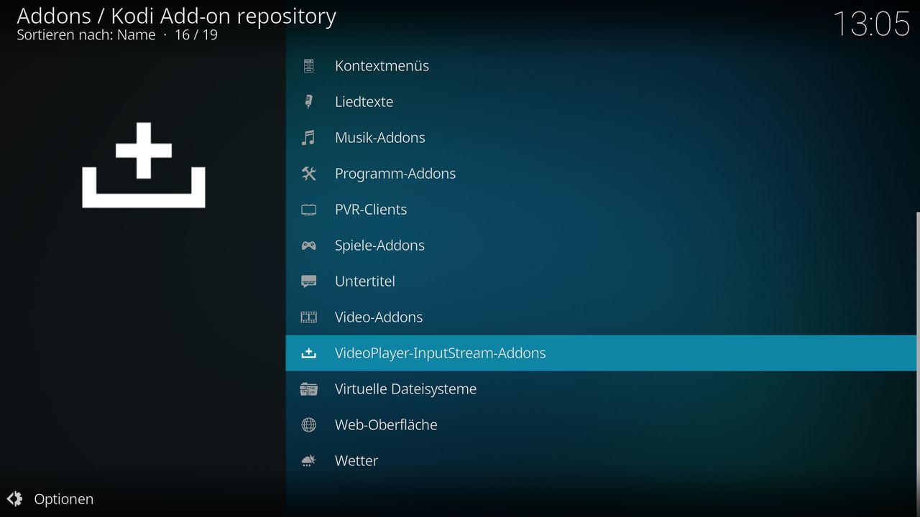The image size is (920, 517).
Task: Click the subtitle icon beside Untertitel
Action: [x=308, y=281]
